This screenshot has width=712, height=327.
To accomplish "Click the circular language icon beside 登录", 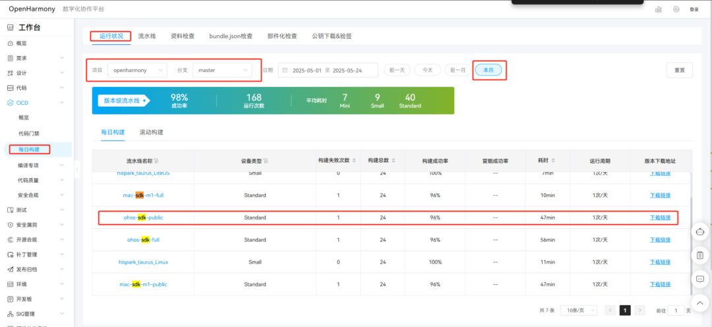I will click(676, 9).
